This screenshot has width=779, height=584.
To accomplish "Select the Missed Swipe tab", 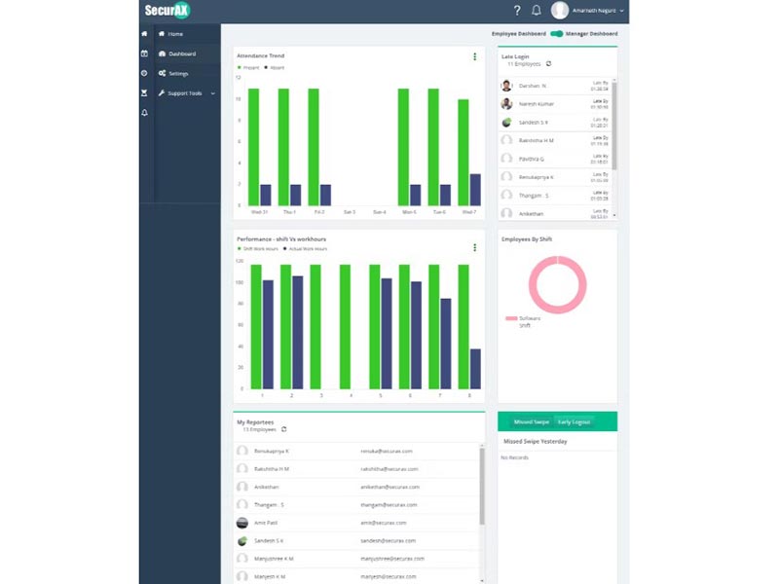I will [531, 422].
